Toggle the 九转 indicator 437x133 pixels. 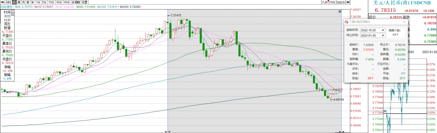325,2
